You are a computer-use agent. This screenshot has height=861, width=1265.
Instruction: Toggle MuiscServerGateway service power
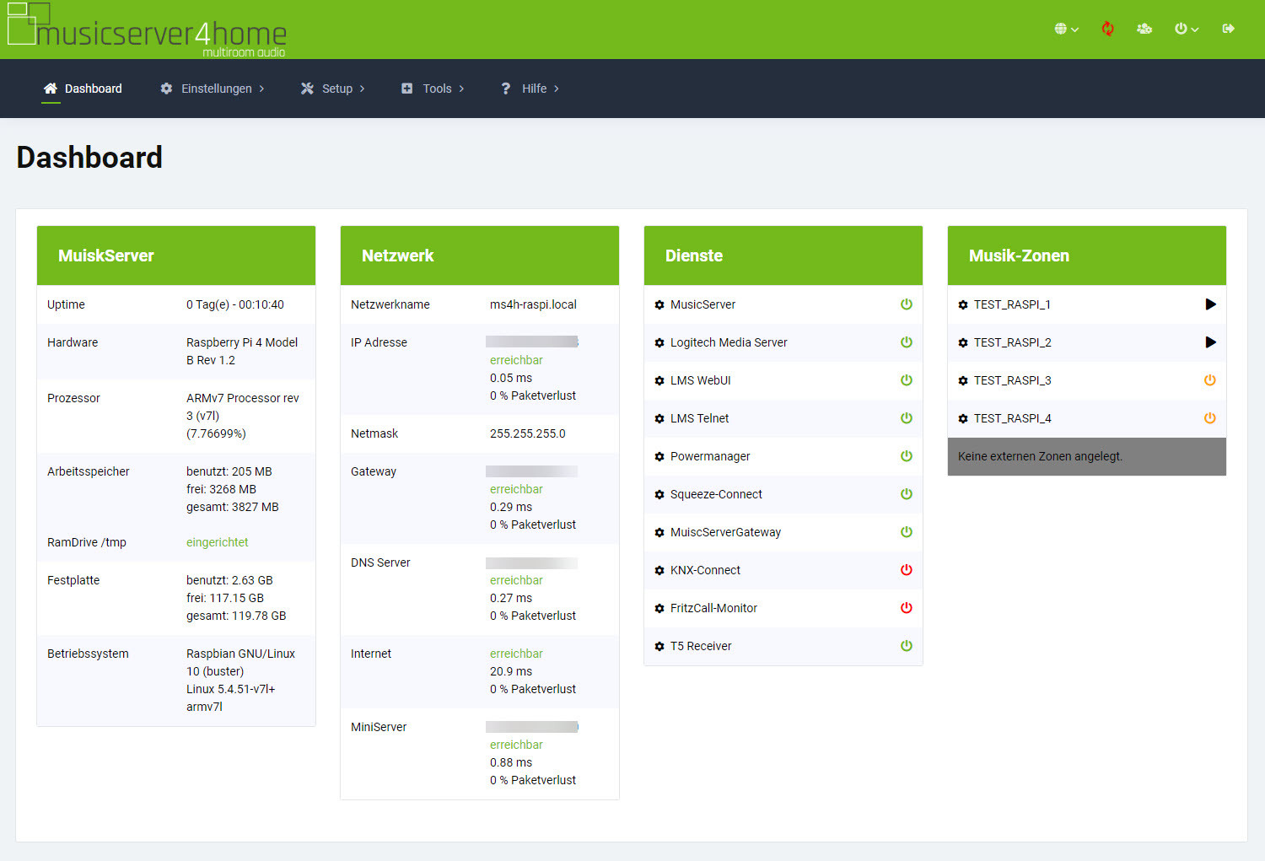907,532
